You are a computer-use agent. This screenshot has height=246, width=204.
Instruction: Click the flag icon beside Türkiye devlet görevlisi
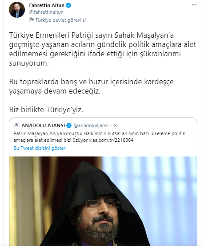click(x=32, y=20)
